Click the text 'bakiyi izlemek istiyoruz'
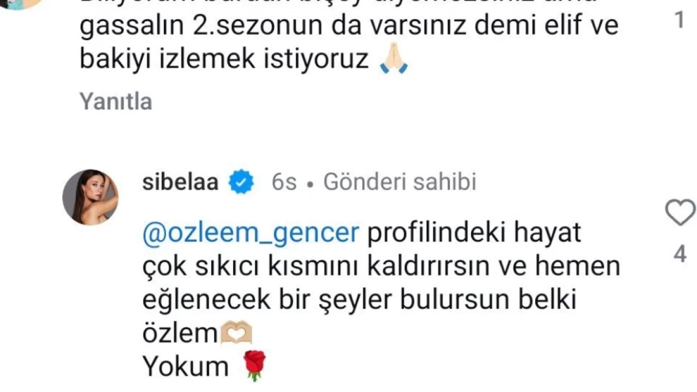 click(224, 60)
